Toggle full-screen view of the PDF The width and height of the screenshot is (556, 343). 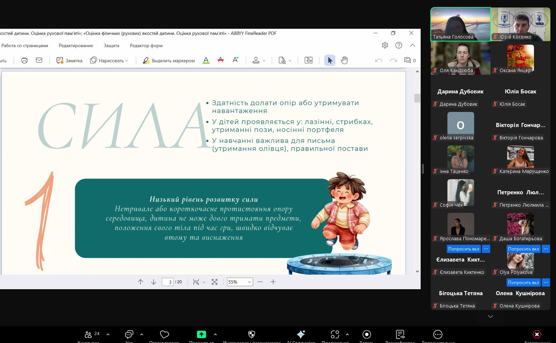[215, 282]
